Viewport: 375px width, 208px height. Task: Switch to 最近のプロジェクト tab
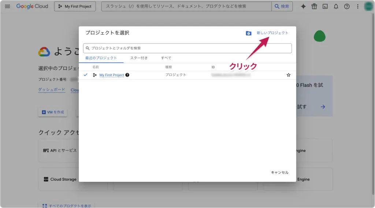[x=101, y=58]
